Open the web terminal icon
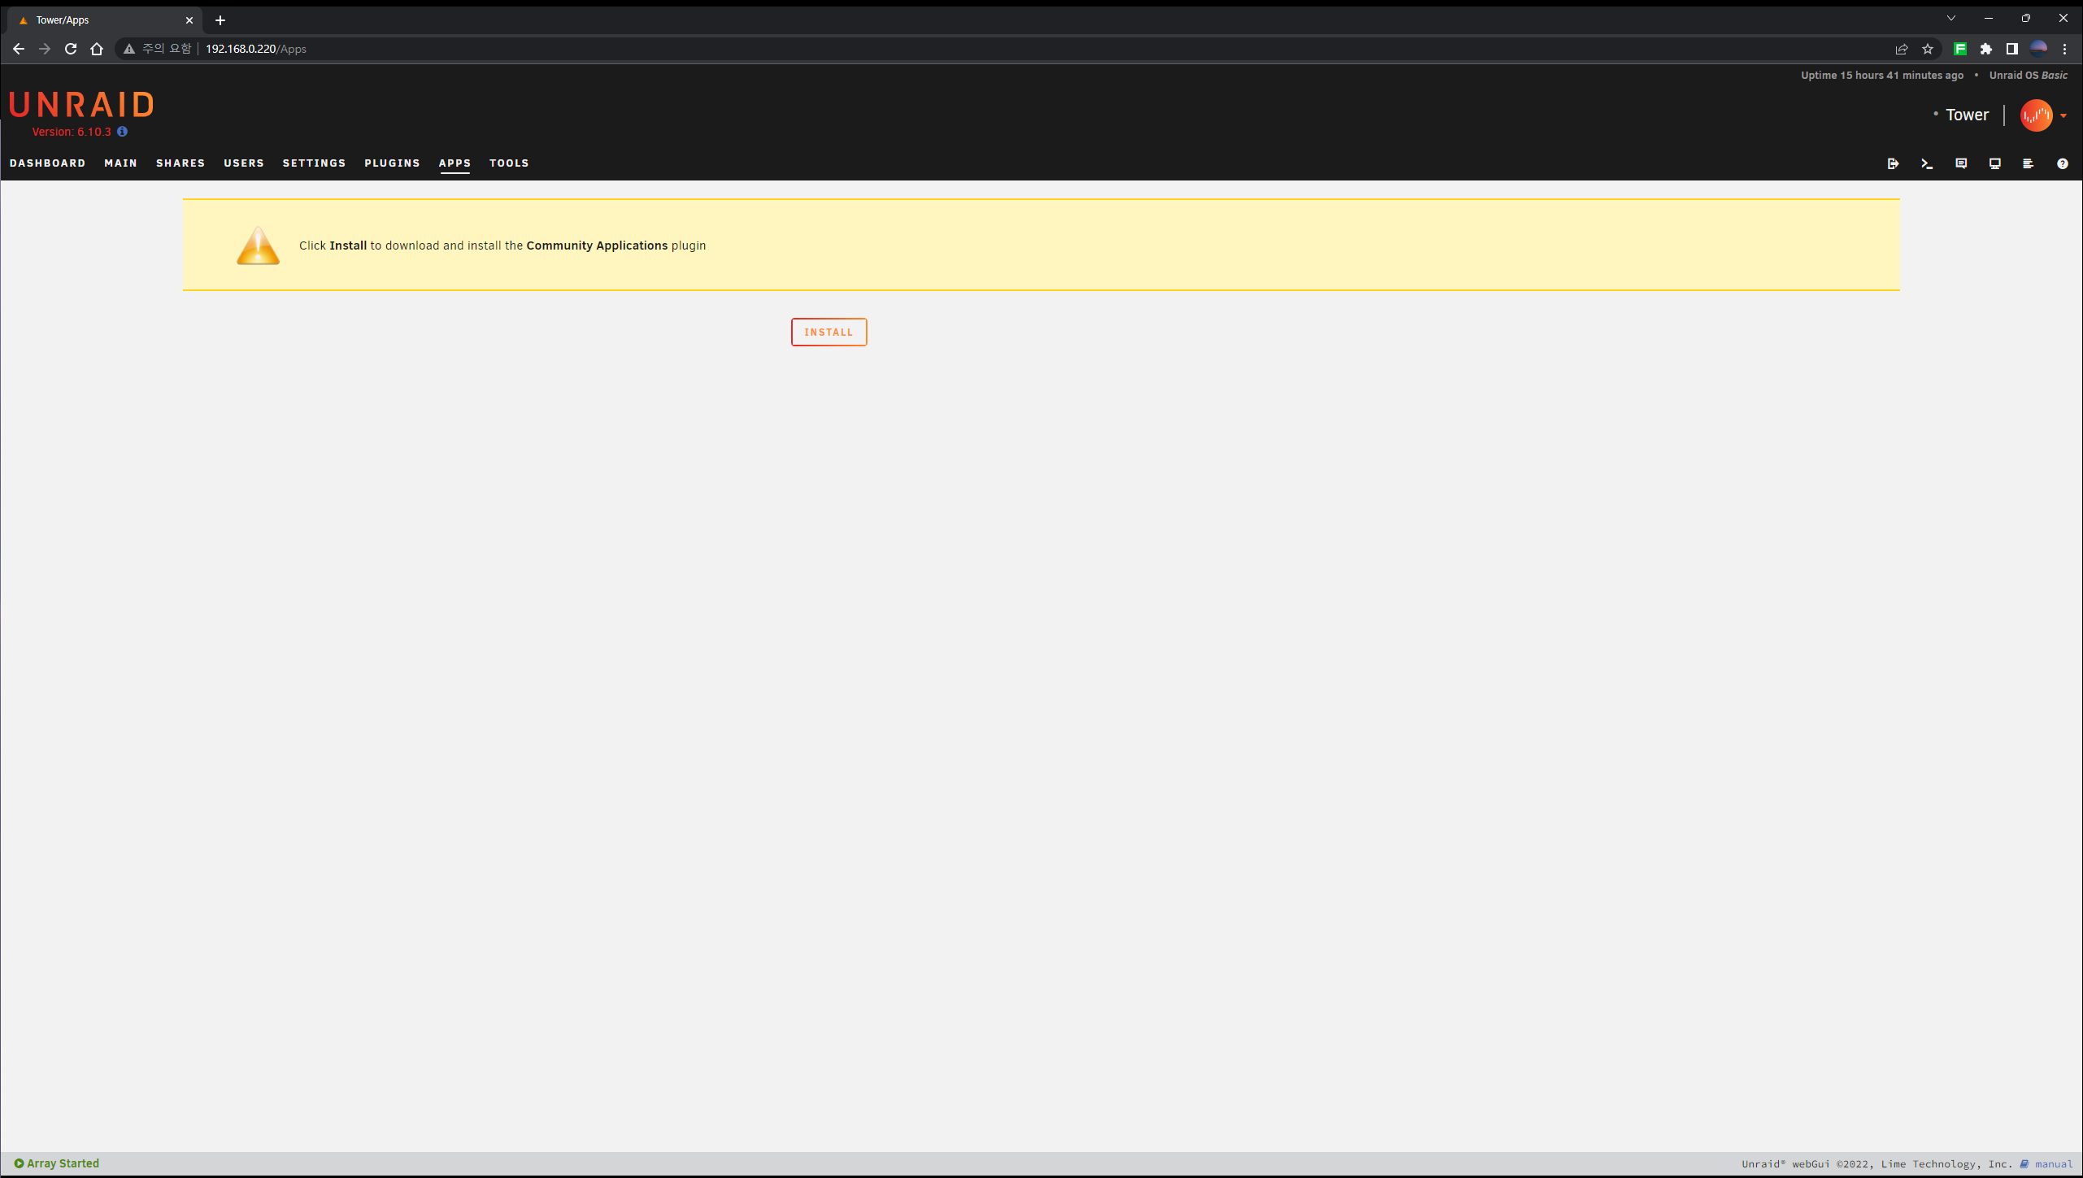The image size is (2083, 1178). (1927, 163)
